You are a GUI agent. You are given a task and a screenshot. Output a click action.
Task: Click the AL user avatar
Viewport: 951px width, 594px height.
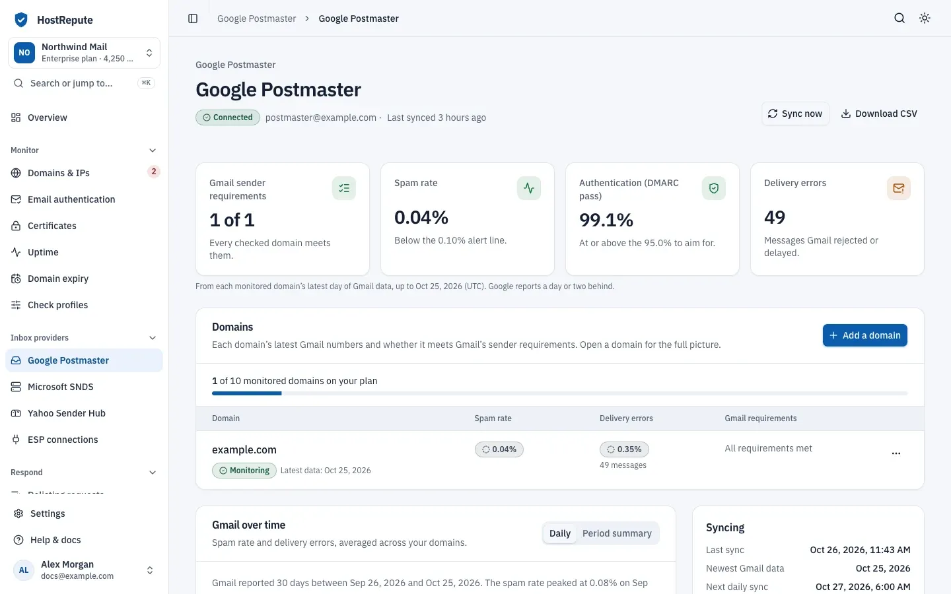click(24, 570)
